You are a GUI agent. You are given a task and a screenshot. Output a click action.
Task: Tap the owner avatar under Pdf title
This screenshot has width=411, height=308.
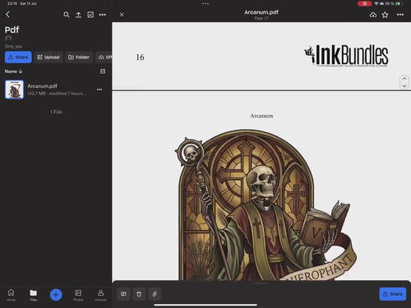8,39
